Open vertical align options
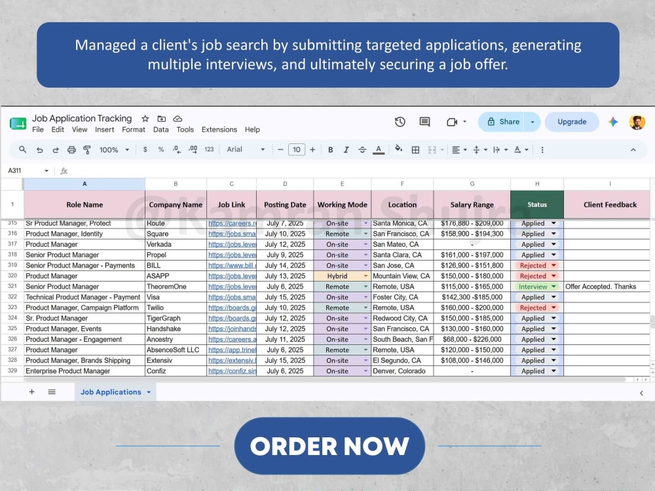This screenshot has width=655, height=491. click(x=479, y=149)
